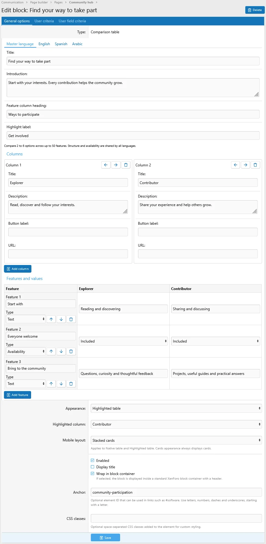
Task: Switch to User field criteria tab
Action: click(x=72, y=21)
